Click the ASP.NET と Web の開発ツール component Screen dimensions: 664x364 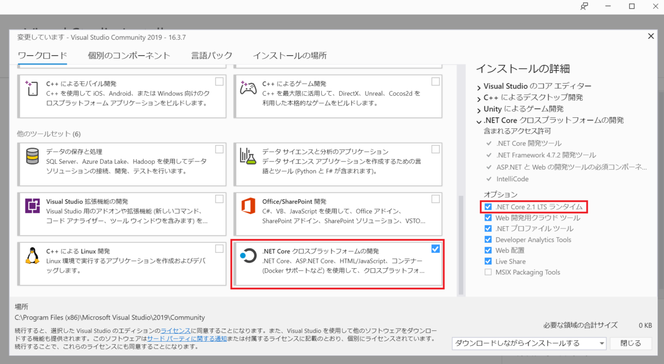[571, 167]
